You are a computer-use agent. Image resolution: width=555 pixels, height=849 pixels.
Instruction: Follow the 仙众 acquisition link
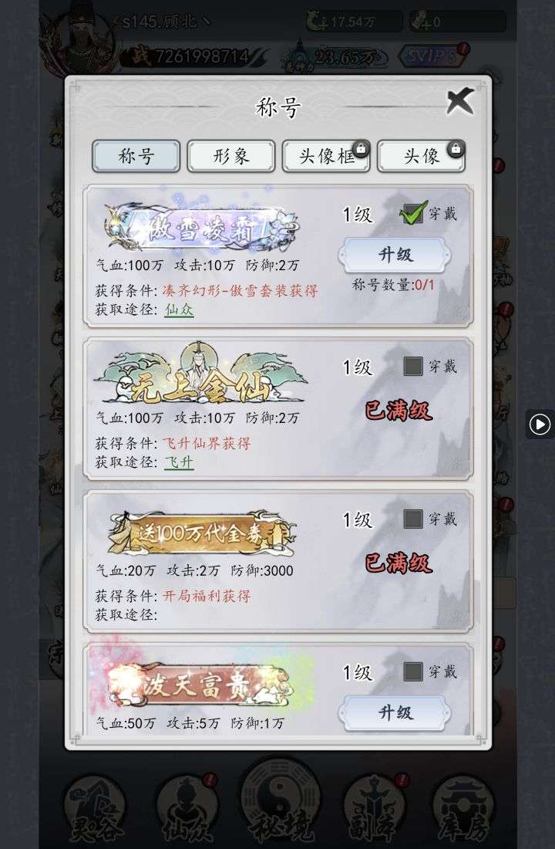coord(179,309)
